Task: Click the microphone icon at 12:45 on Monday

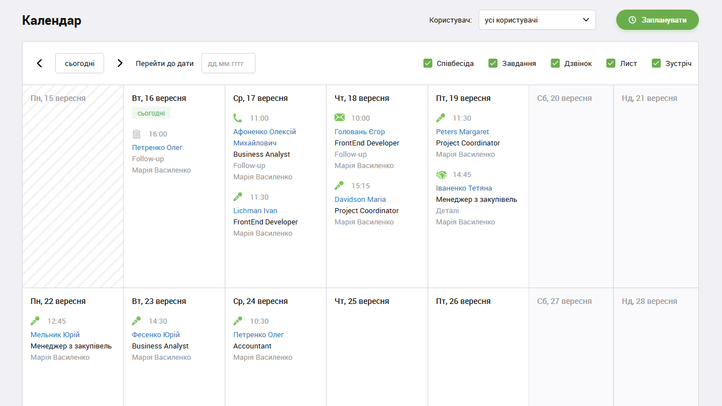Action: 35,321
